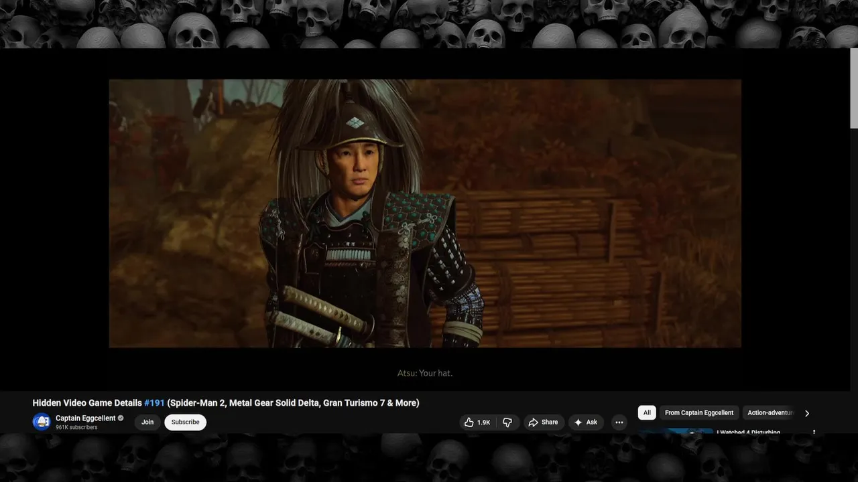Select the From Captain Eggcellent chip

(x=699, y=413)
